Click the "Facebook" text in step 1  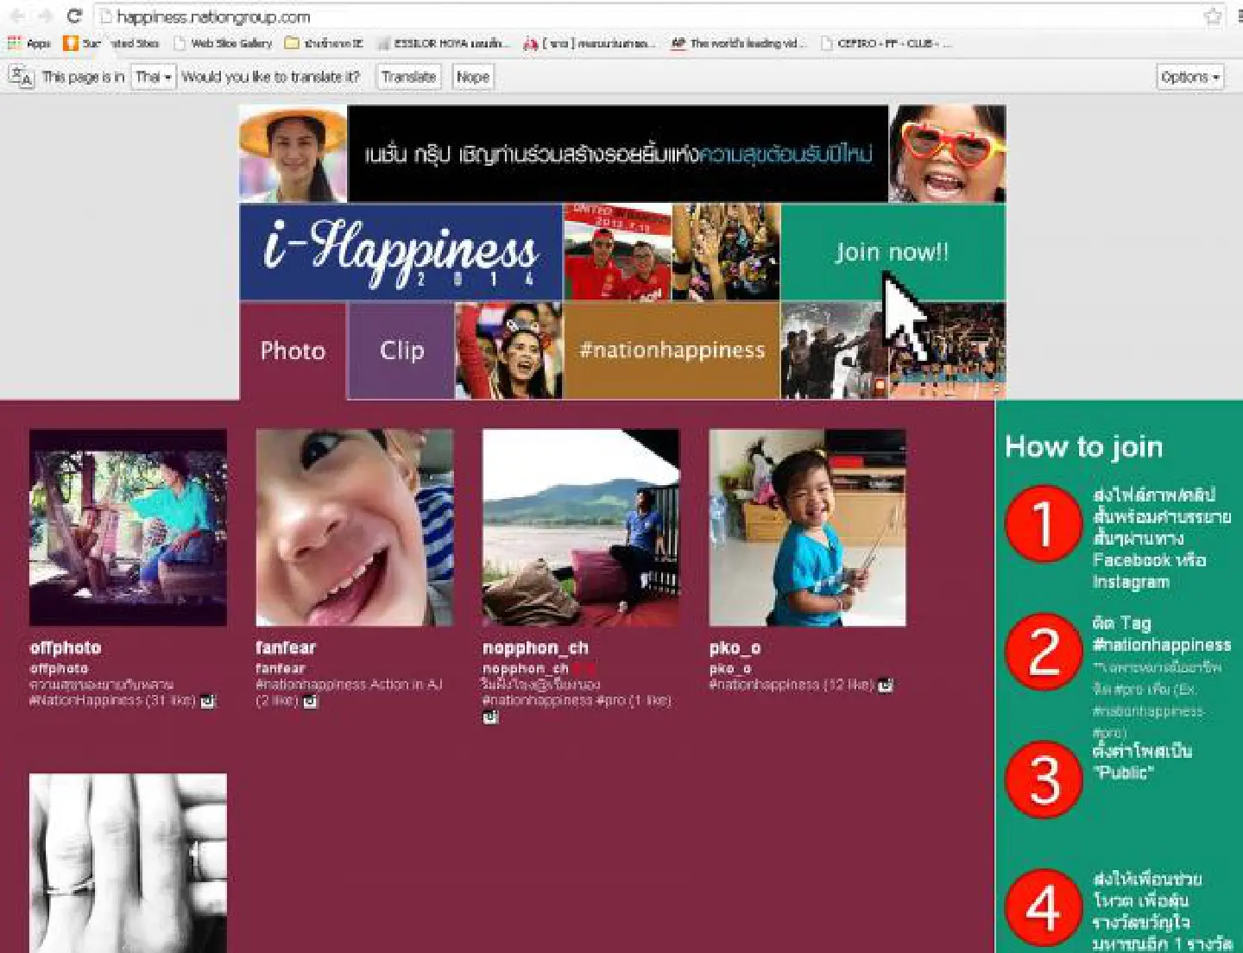(1132, 560)
